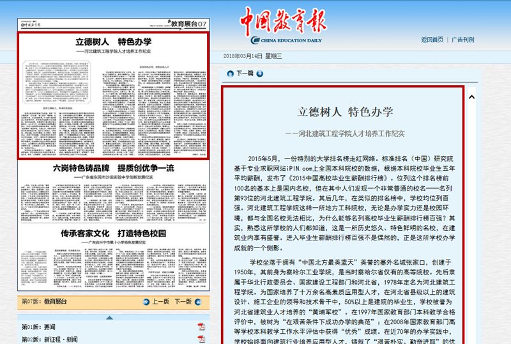This screenshot has height=344, width=511.
Task: Click the 中国教育报 masthead title
Action: 283,21
